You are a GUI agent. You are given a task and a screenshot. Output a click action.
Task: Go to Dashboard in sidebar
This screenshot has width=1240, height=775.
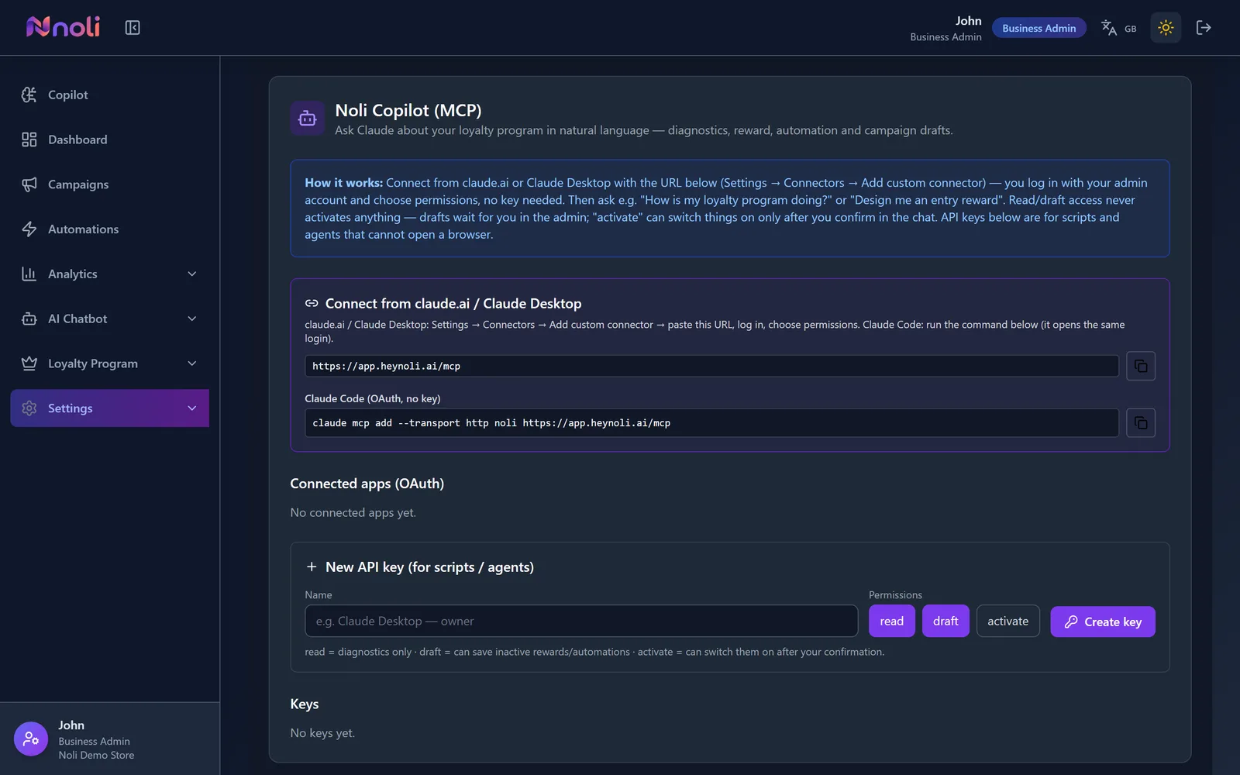[109, 139]
